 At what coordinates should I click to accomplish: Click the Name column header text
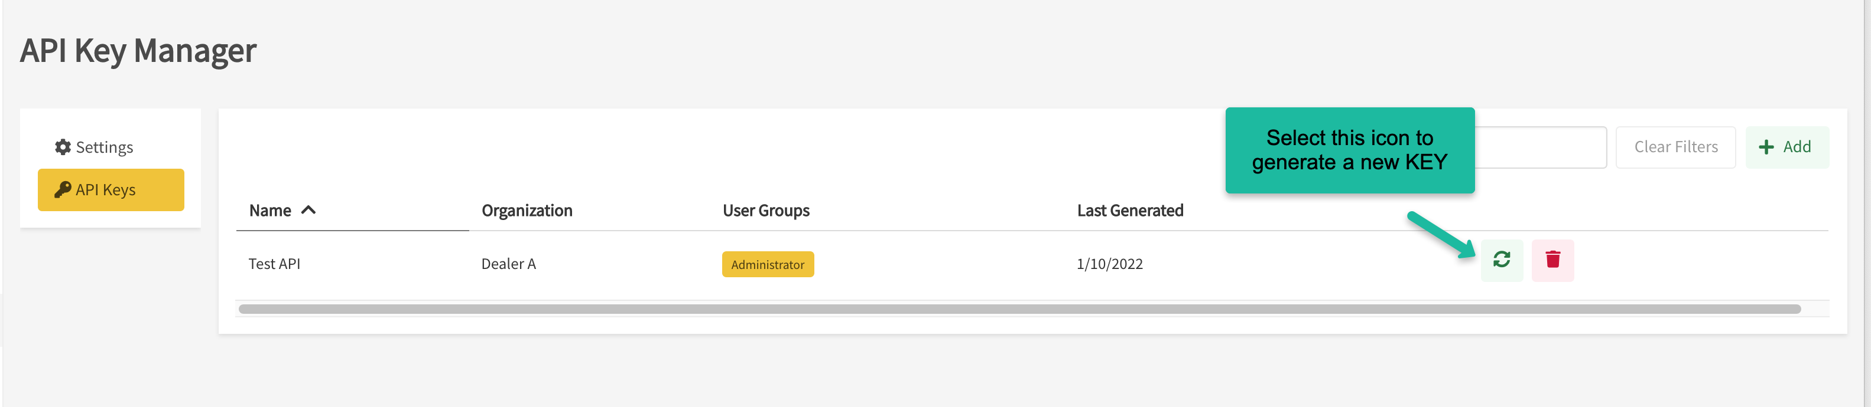coord(269,211)
